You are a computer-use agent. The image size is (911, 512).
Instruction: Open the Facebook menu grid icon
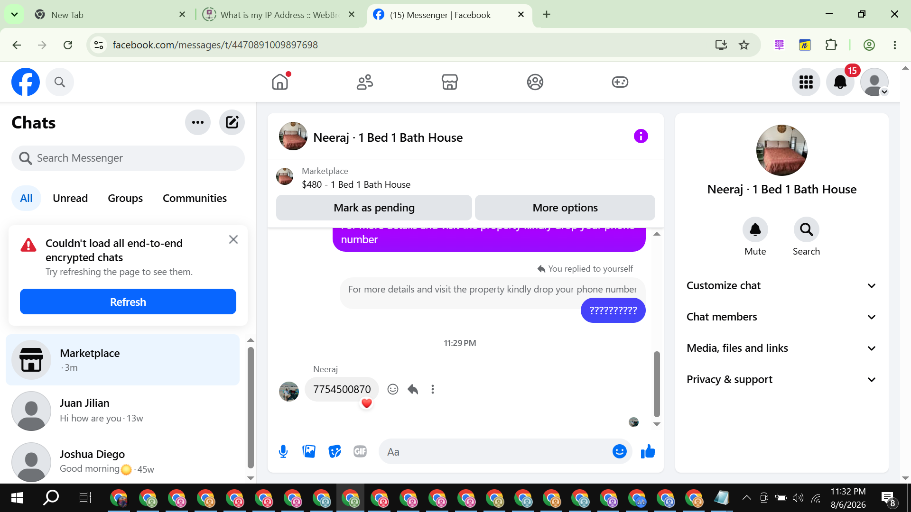[x=806, y=82]
